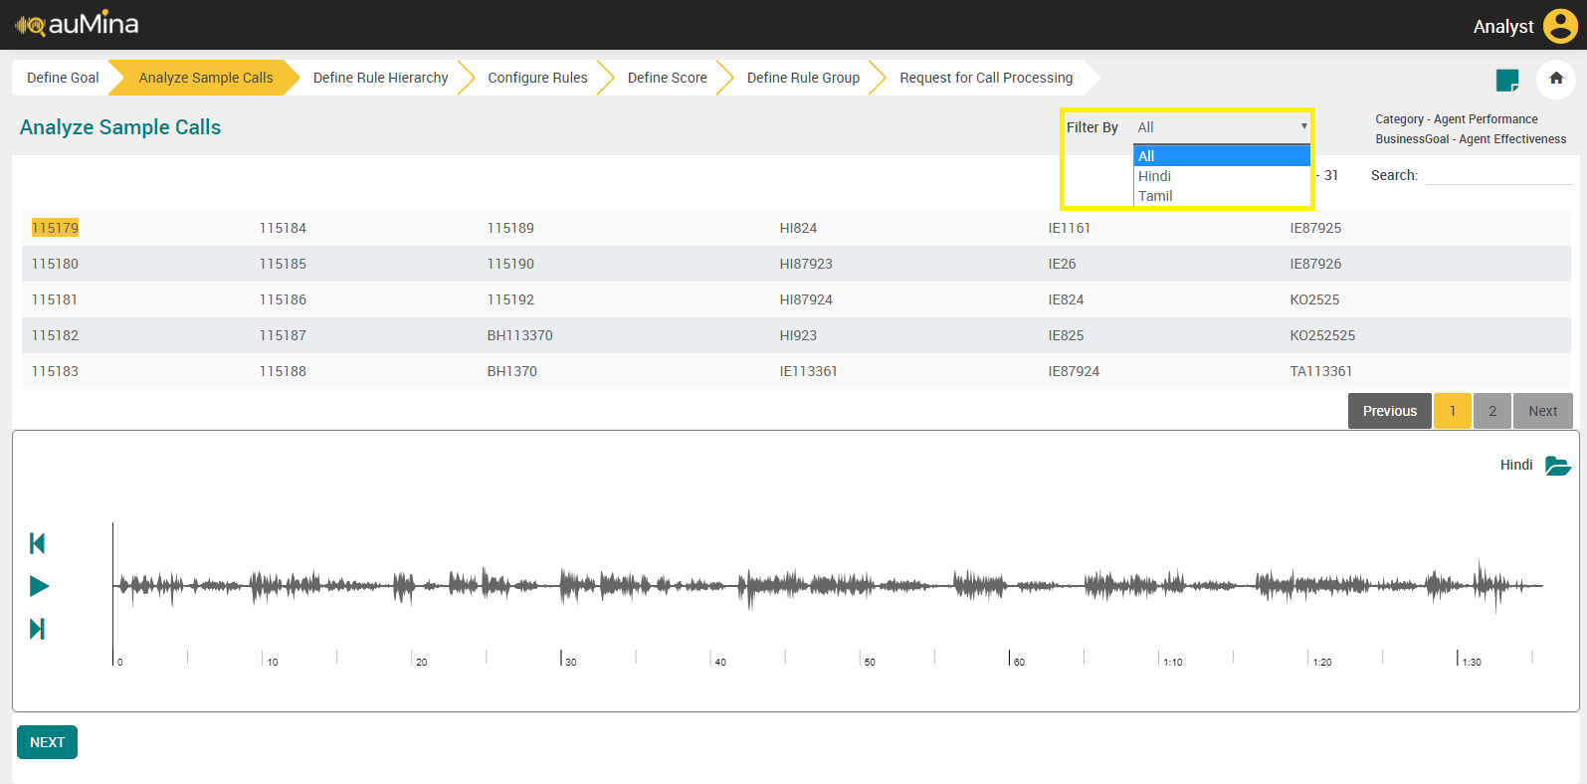Click the auMina logo

click(x=77, y=24)
